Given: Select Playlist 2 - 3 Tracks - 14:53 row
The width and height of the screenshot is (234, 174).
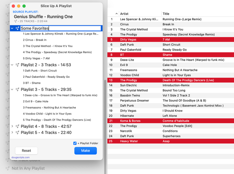Looking at the screenshot, I should (56, 65).
